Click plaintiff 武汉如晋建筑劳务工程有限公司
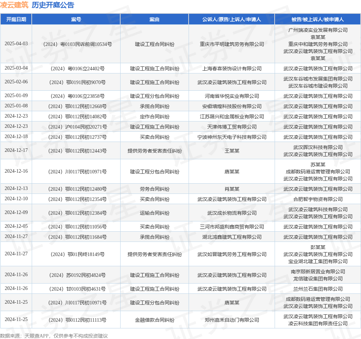The width and height of the screenshot is (361, 339). (x=232, y=254)
